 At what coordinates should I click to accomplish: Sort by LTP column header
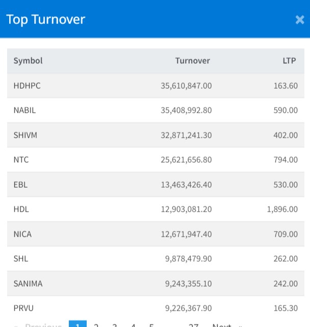point(290,61)
